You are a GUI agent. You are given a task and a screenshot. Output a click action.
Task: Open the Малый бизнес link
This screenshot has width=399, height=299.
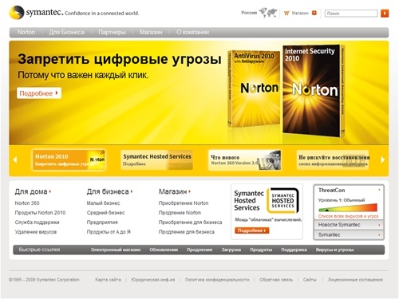[x=103, y=203]
